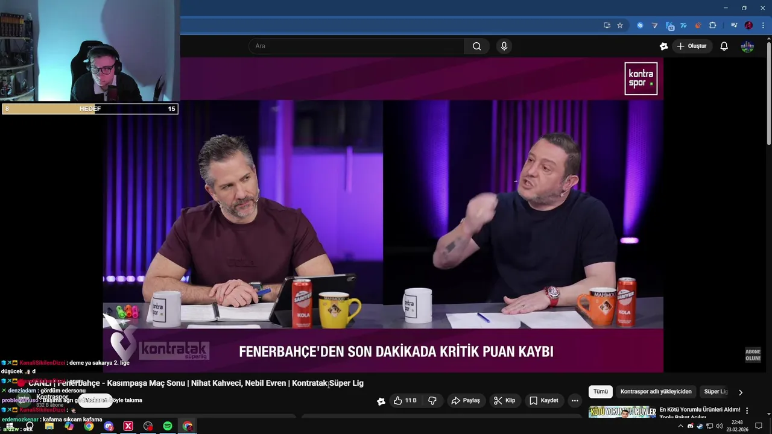
Task: Select the Tümü filter chip
Action: 601,391
